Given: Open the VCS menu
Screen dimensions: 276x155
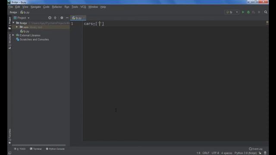Looking at the screenshot, I should click(x=83, y=7).
